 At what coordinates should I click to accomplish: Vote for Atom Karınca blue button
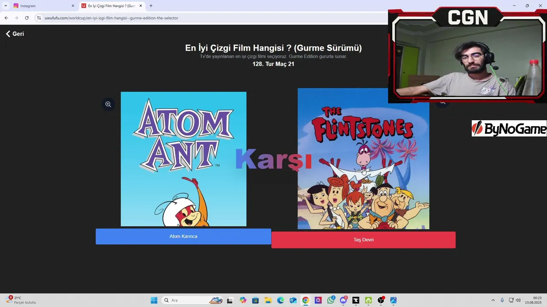pyautogui.click(x=183, y=236)
